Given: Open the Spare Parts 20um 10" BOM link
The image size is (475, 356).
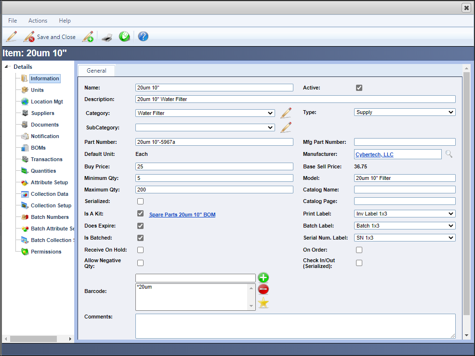Looking at the screenshot, I should tap(182, 214).
